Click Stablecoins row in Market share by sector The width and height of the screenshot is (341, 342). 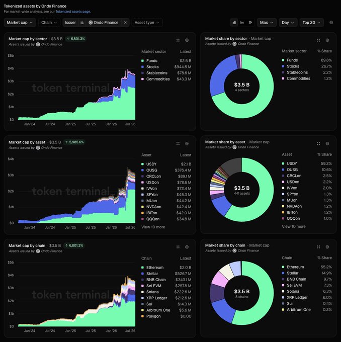[x=307, y=72]
